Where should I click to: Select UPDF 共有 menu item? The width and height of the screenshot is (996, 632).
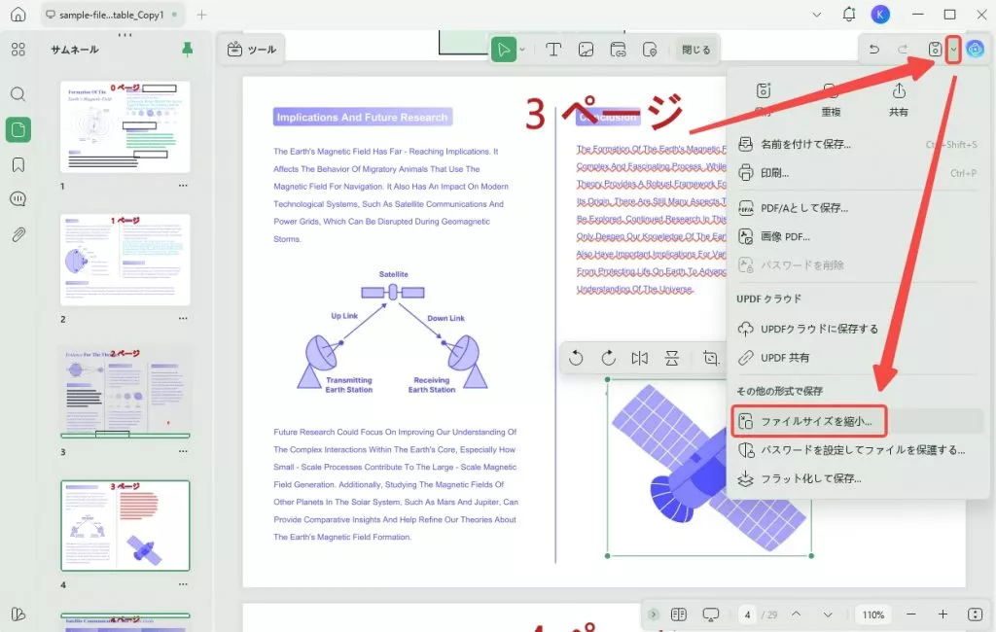click(x=858, y=358)
